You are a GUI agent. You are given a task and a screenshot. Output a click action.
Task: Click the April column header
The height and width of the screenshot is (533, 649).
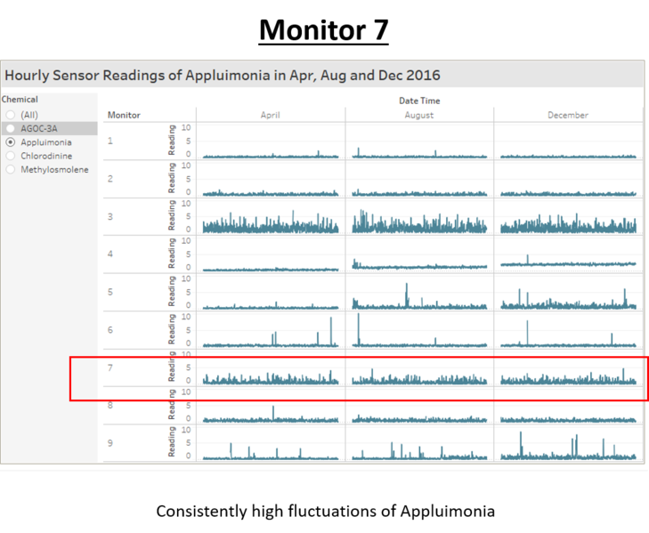tap(271, 115)
